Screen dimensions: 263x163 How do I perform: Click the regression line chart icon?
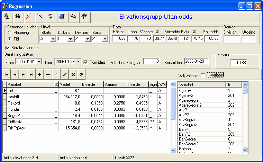click(x=29, y=17)
